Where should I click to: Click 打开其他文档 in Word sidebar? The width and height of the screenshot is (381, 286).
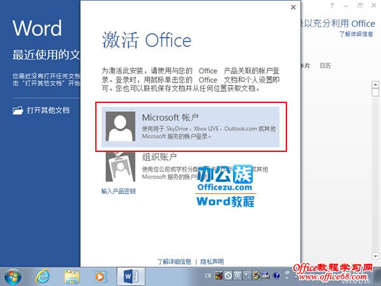point(48,111)
